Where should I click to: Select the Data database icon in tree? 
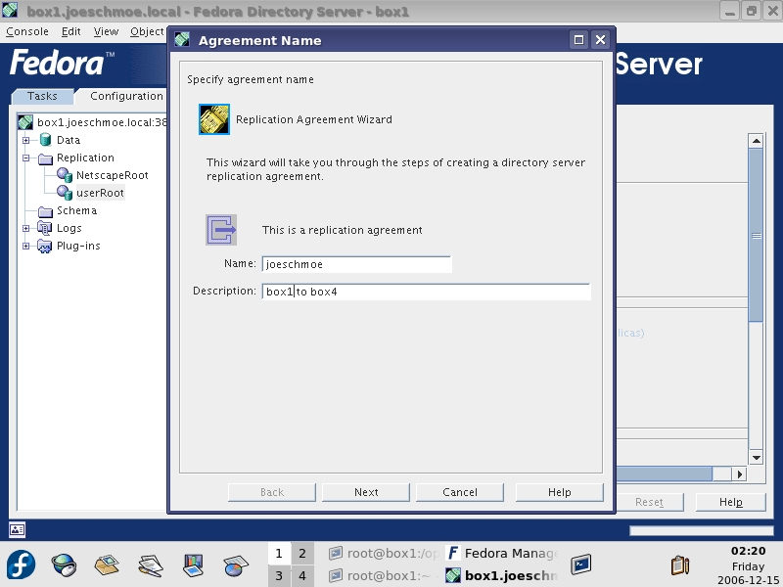pyautogui.click(x=46, y=140)
